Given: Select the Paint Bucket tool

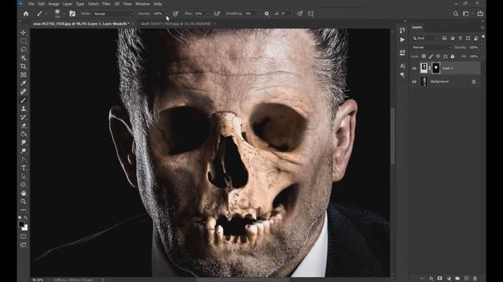Looking at the screenshot, I should coord(24,134).
